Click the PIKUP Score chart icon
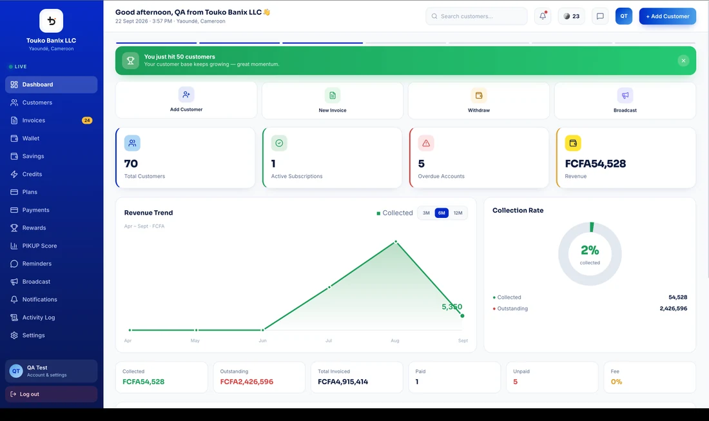This screenshot has width=709, height=421. point(14,246)
